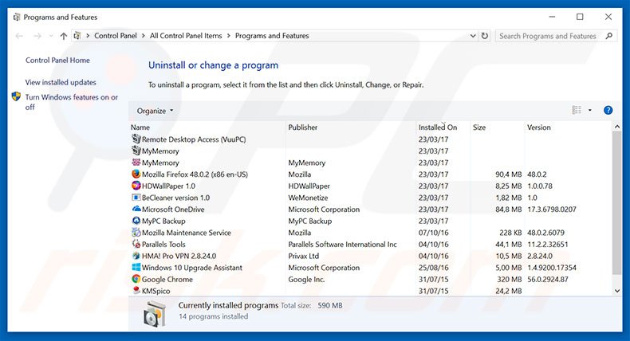Click the Remote Desktop Access (VuuPC) icon
The height and width of the screenshot is (341, 630).
136,139
